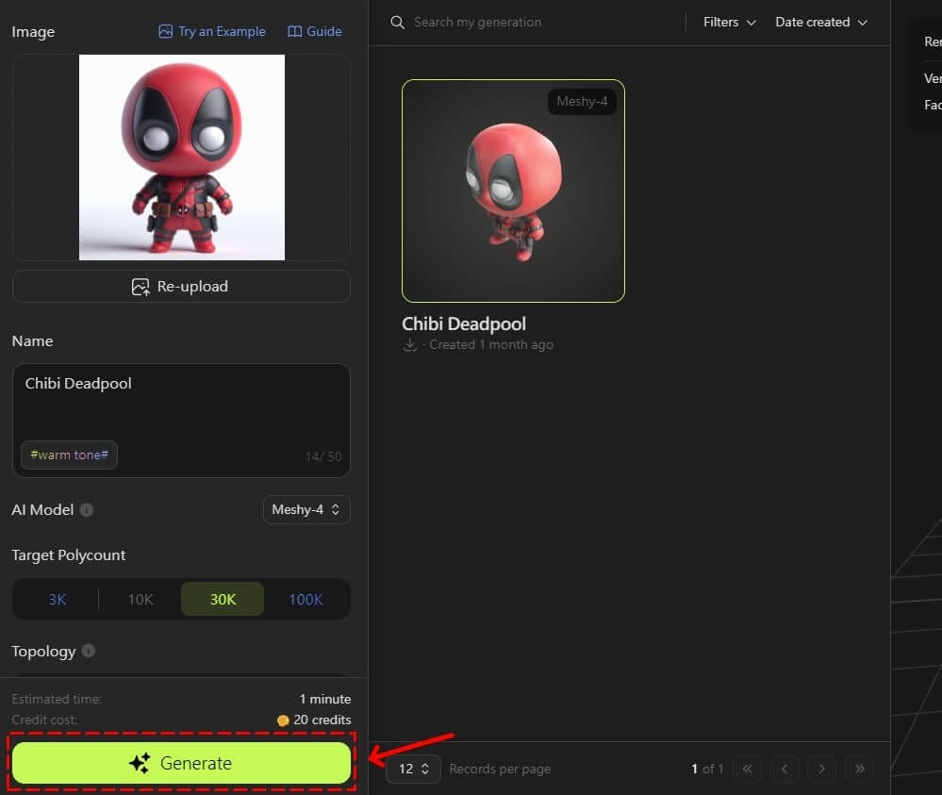Click the Try an Example image icon
Screen dimensions: 942x795
click(x=164, y=31)
